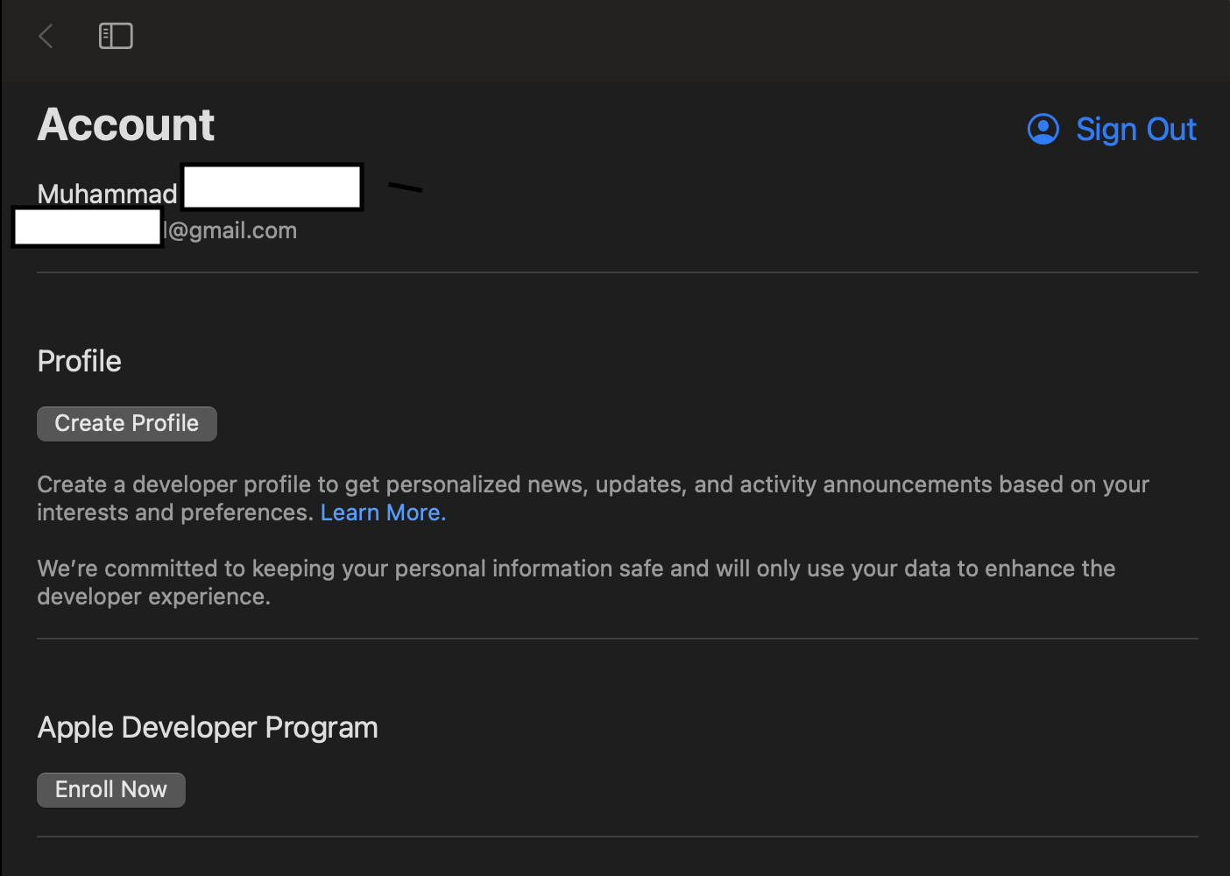Click the name Muhammad

tap(107, 194)
